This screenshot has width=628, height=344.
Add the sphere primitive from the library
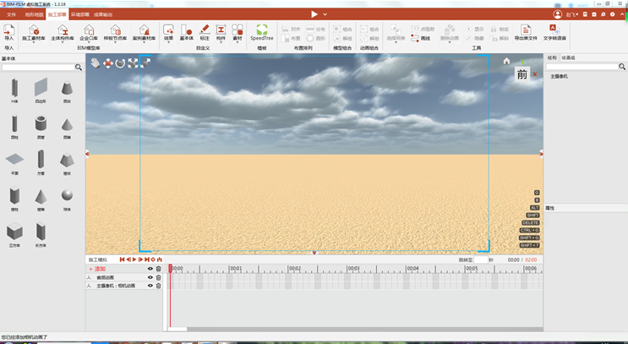coord(67,198)
